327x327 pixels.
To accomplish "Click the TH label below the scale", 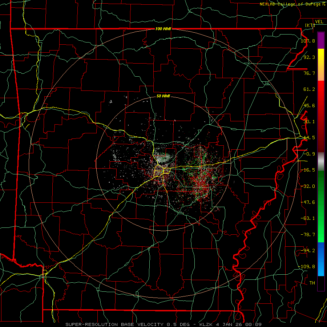I will coord(312,283).
